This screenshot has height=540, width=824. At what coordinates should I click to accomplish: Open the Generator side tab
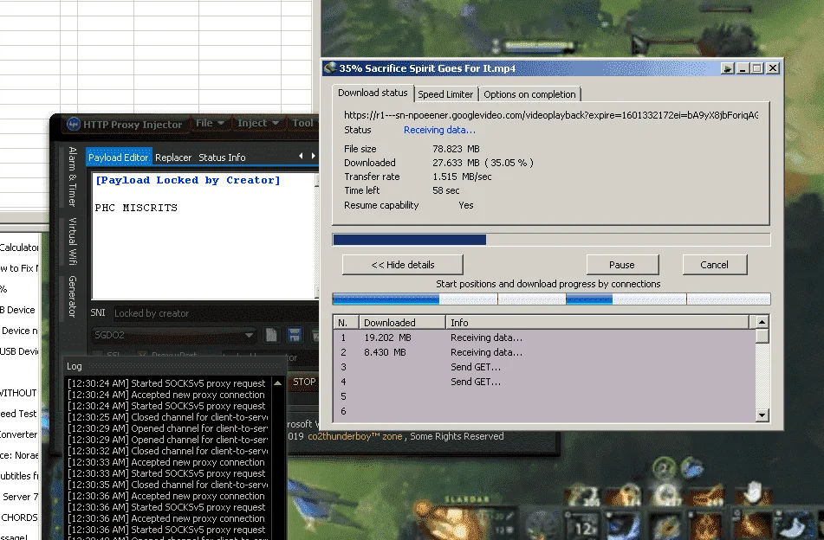point(73,297)
